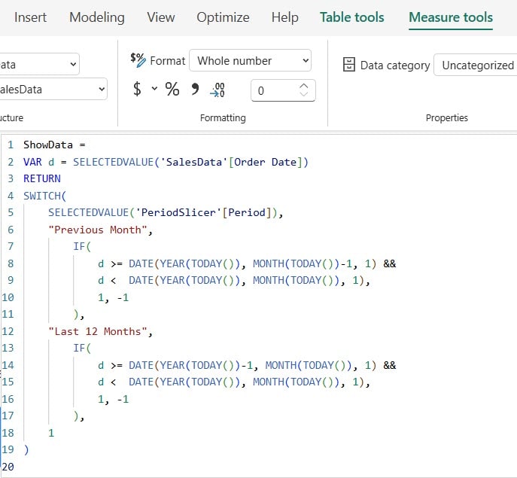
Task: Decrease decimal places with down arrow
Action: 304,94
